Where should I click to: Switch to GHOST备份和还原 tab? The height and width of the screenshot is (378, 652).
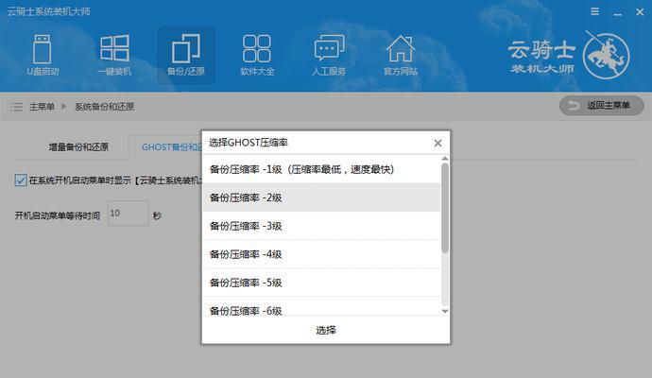click(172, 146)
